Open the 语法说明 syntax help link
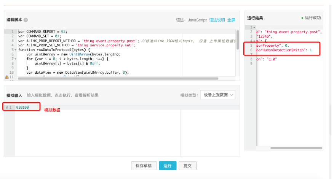334x182 pixels. coord(217,20)
